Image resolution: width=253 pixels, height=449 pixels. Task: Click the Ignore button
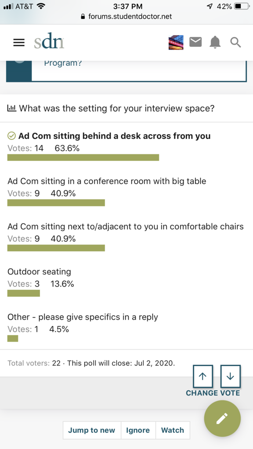138,430
